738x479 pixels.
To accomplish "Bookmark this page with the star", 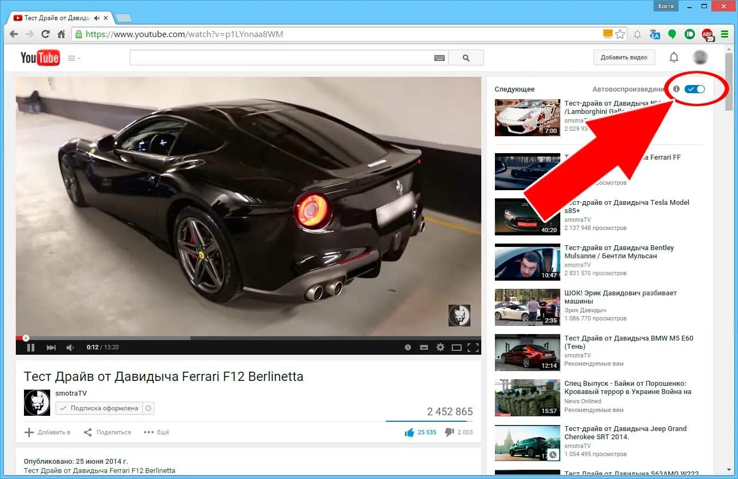I will tap(620, 34).
